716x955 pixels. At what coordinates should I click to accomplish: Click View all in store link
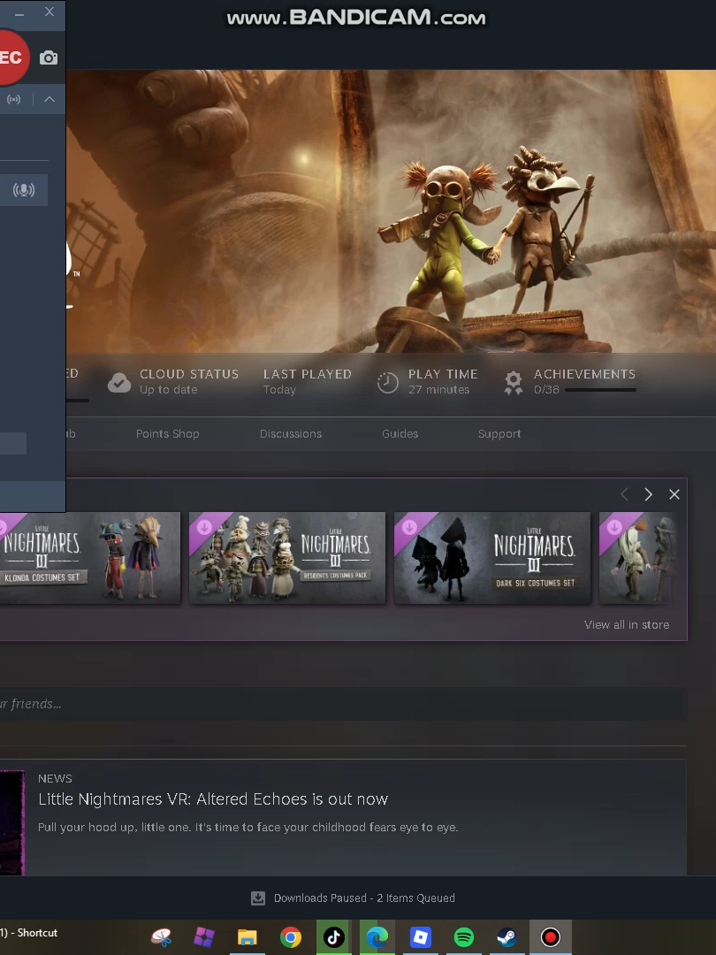coord(627,625)
